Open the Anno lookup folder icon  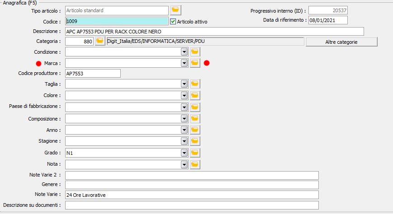click(195, 130)
